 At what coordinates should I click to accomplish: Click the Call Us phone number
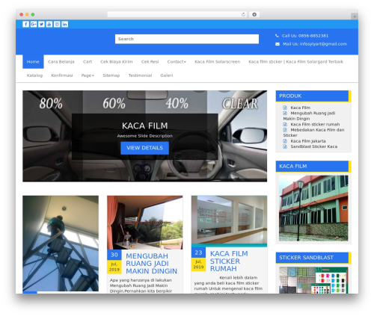(x=313, y=36)
